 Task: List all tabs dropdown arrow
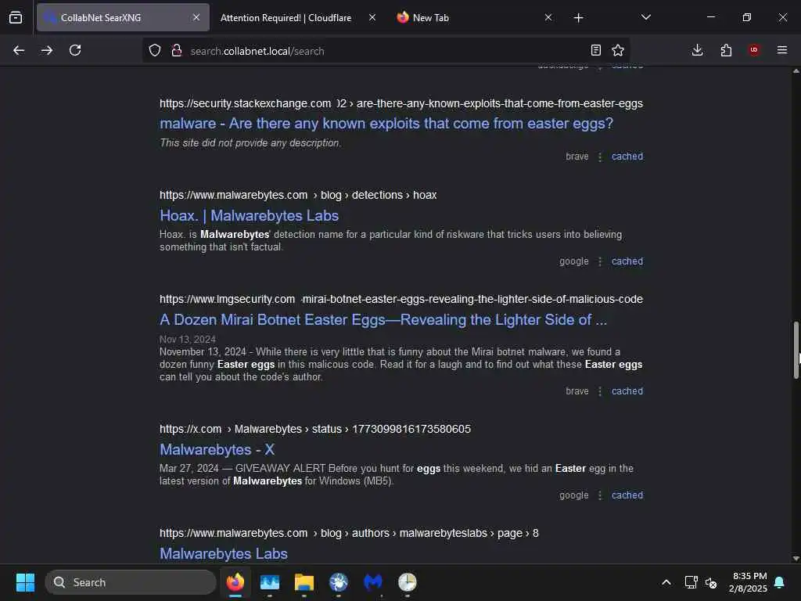coord(645,17)
